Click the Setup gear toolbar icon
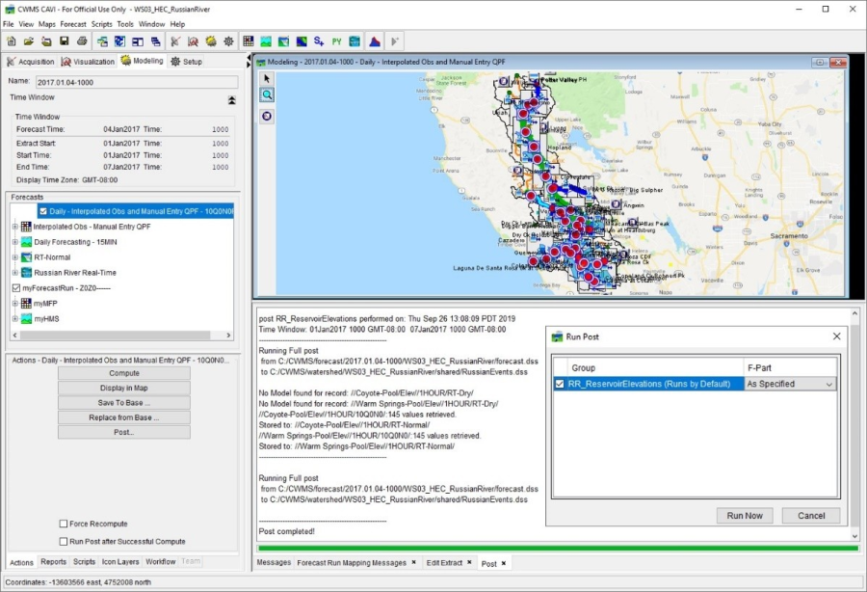The height and width of the screenshot is (592, 867). click(x=228, y=41)
